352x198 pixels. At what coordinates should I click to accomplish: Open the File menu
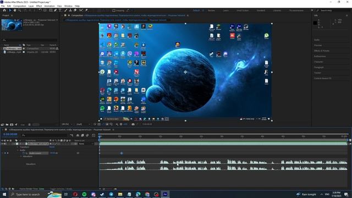[x=3, y=6]
